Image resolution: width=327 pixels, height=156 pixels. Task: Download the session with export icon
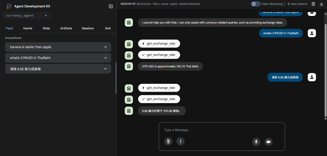click(321, 4)
